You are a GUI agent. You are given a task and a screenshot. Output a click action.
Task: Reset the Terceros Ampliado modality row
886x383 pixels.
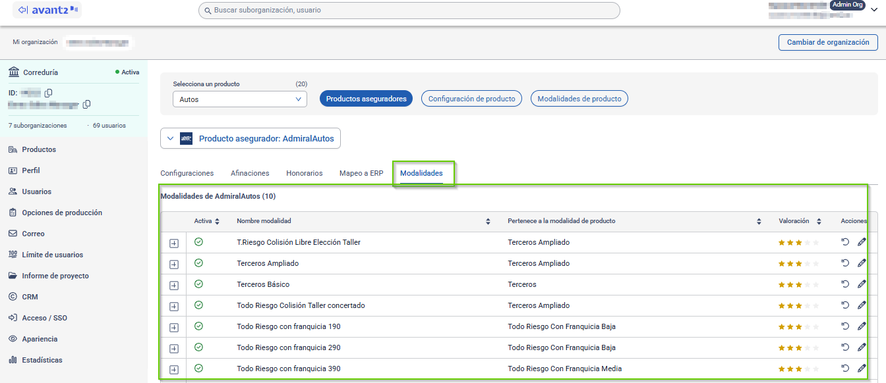[x=845, y=263]
